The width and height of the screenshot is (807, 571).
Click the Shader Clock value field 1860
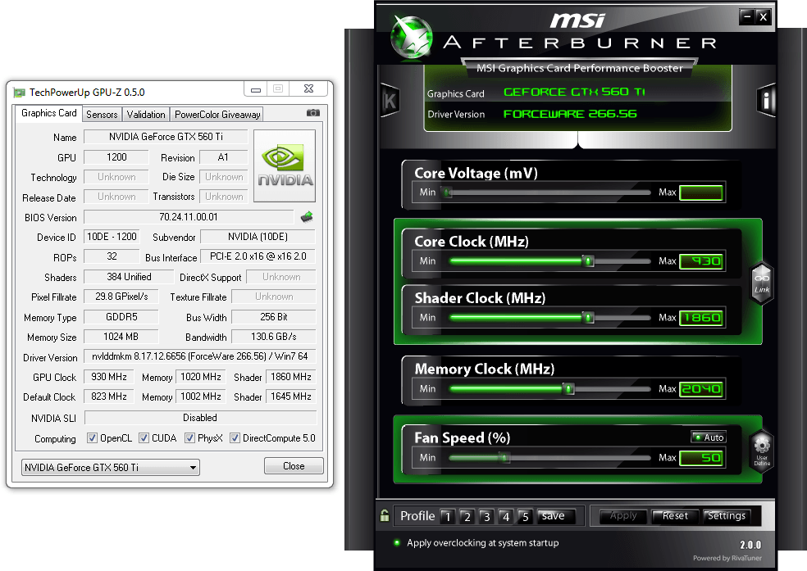pyautogui.click(x=701, y=318)
